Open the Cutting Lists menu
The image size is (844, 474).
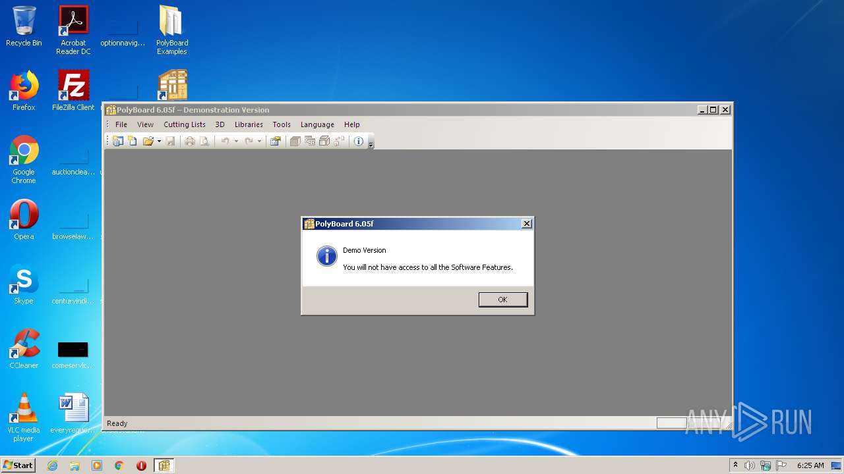click(185, 124)
